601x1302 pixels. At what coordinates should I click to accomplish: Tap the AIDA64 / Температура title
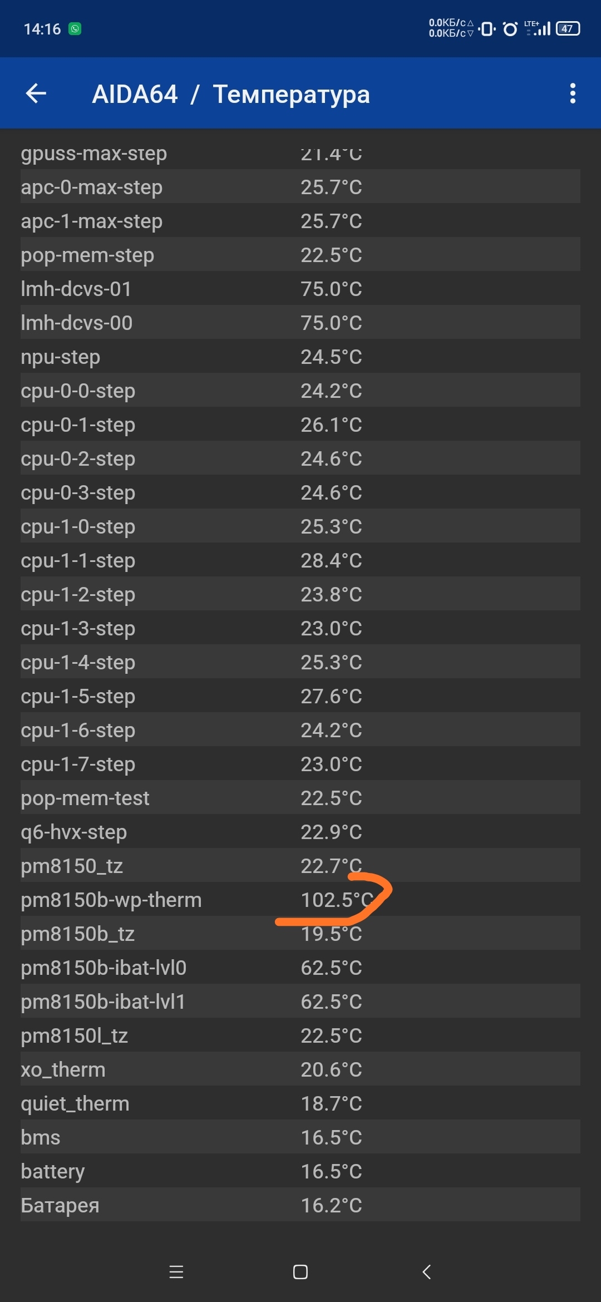(x=231, y=94)
